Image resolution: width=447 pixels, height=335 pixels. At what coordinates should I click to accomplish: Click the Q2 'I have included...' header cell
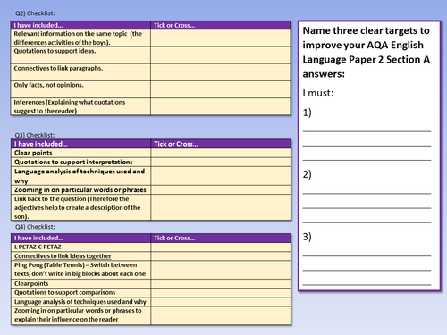pyautogui.click(x=80, y=25)
